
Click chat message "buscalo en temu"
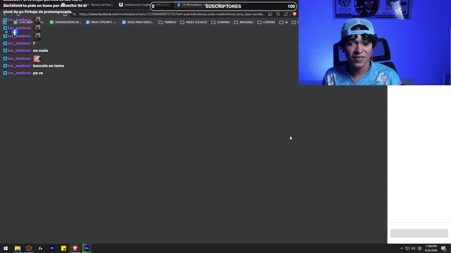(x=48, y=66)
